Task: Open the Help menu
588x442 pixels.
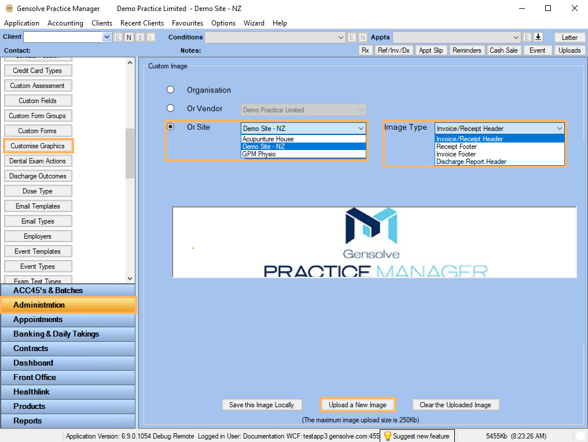Action: [280, 23]
